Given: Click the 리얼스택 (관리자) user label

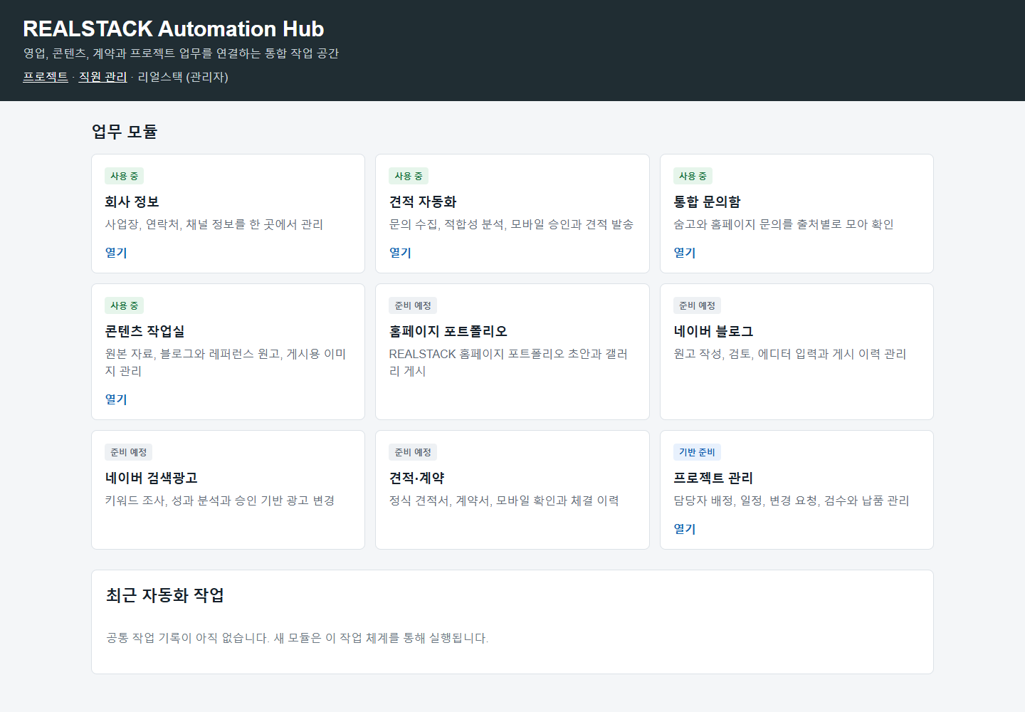Looking at the screenshot, I should click(x=183, y=77).
